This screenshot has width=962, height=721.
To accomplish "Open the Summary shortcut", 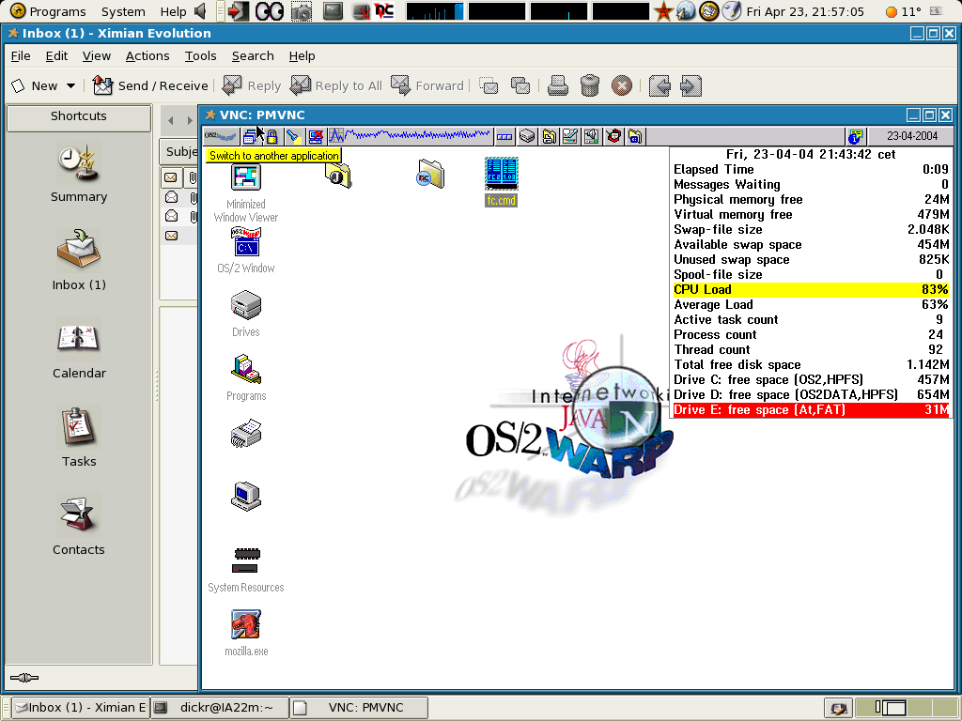I will (x=79, y=173).
